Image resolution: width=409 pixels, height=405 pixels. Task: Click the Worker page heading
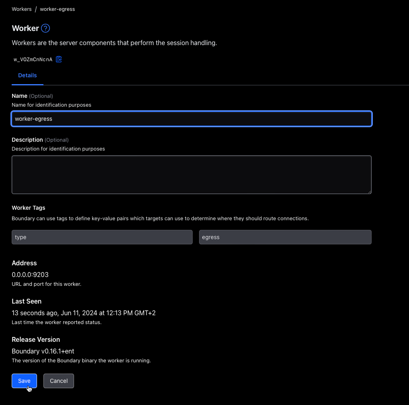(x=25, y=28)
